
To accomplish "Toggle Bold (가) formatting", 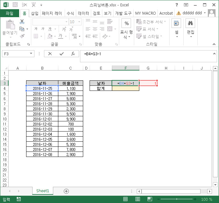I will [36, 29].
